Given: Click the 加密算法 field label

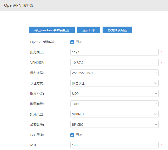Looking at the screenshot, I should pyautogui.click(x=37, y=125).
